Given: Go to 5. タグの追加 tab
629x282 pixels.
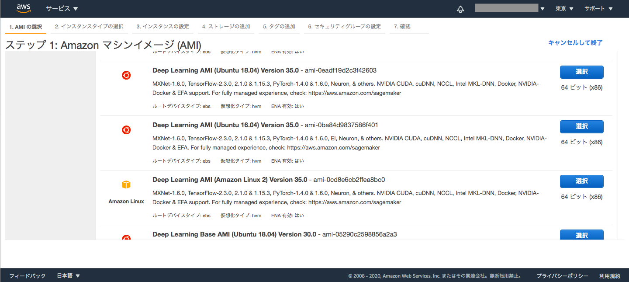Looking at the screenshot, I should (279, 27).
